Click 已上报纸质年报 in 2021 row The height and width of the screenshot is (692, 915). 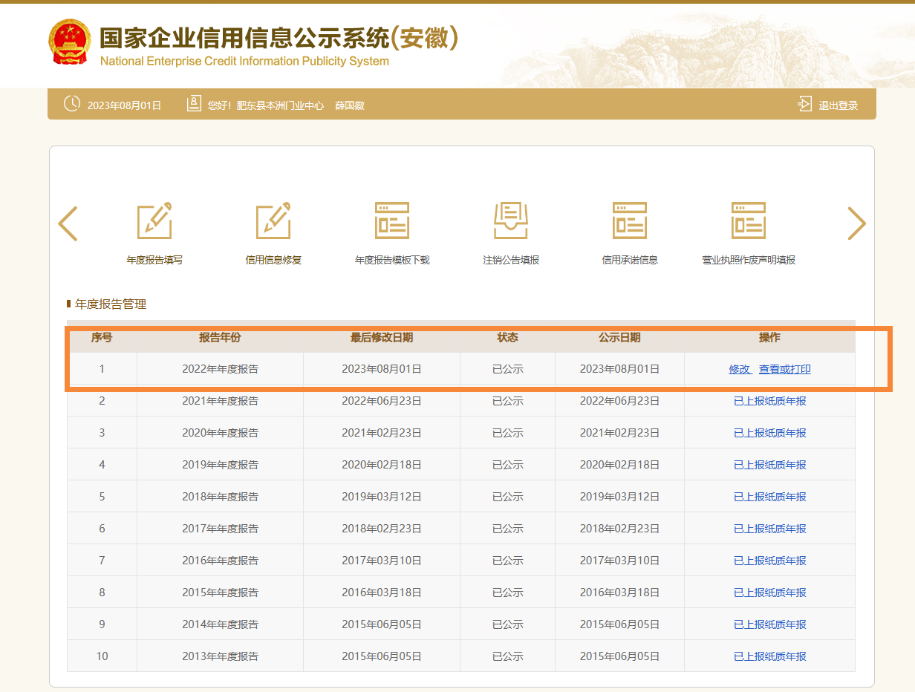coord(770,401)
